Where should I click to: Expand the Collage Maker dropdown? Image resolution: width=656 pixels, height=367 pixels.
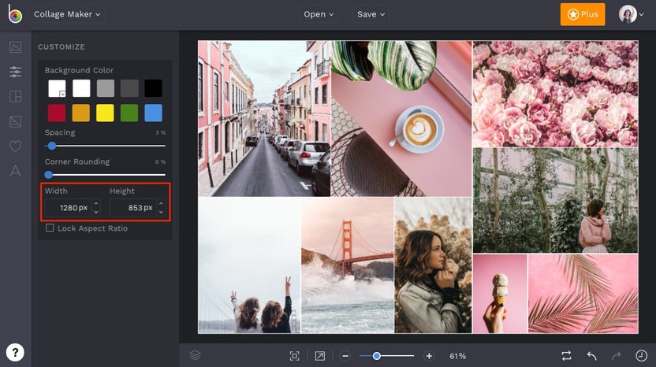[67, 14]
